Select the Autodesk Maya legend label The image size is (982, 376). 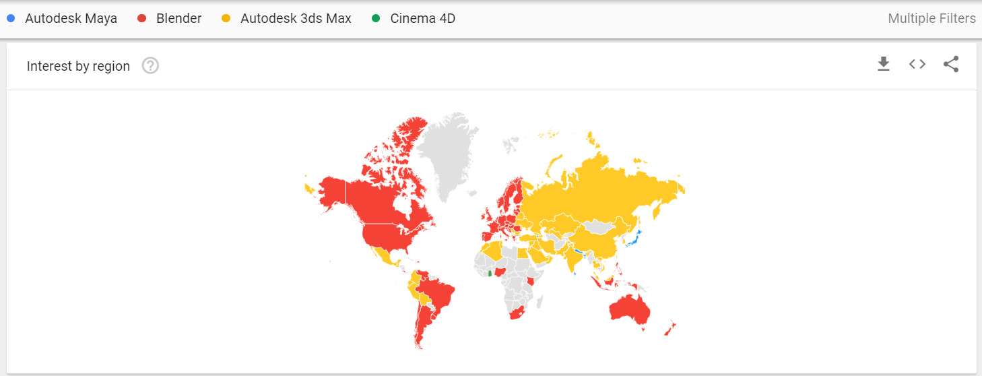(x=71, y=19)
